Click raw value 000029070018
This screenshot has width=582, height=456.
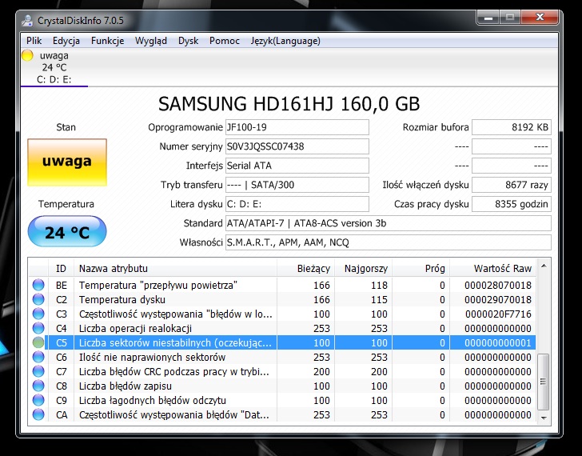(x=498, y=300)
